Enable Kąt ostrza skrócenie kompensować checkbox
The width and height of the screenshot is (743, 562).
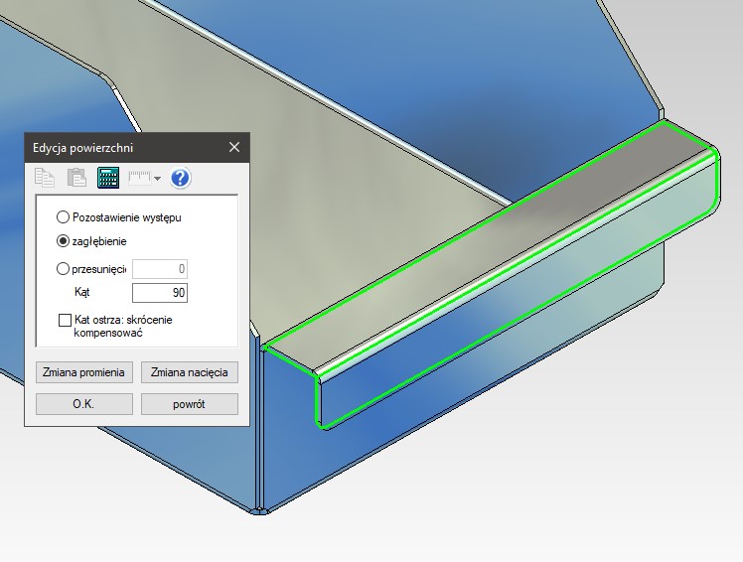pyautogui.click(x=65, y=321)
